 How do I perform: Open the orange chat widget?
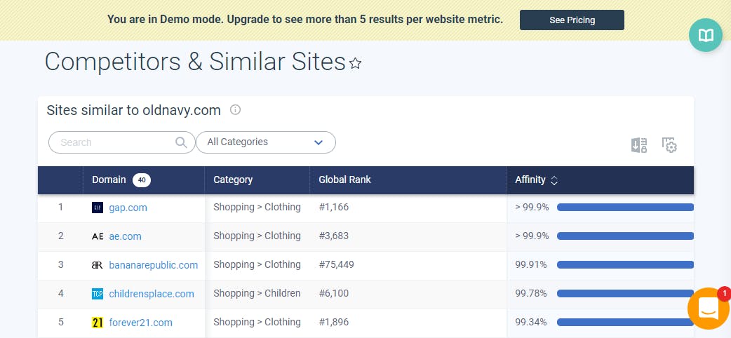[x=709, y=308]
